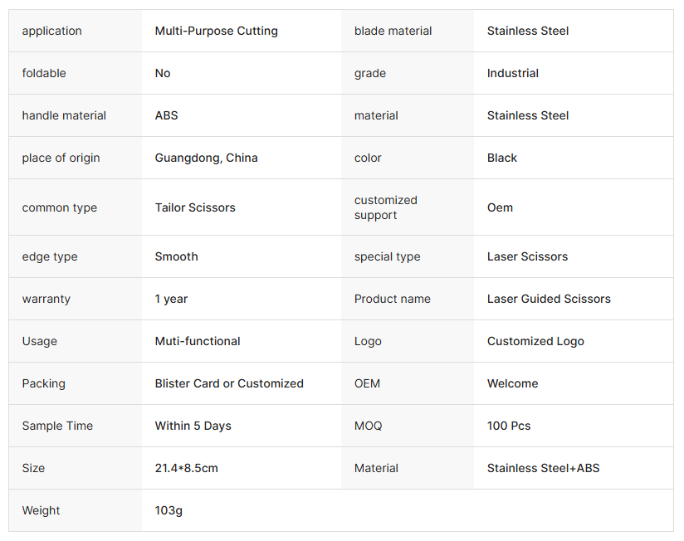684x541 pixels.
Task: Select the 'ABS' handle material value
Action: point(166,116)
